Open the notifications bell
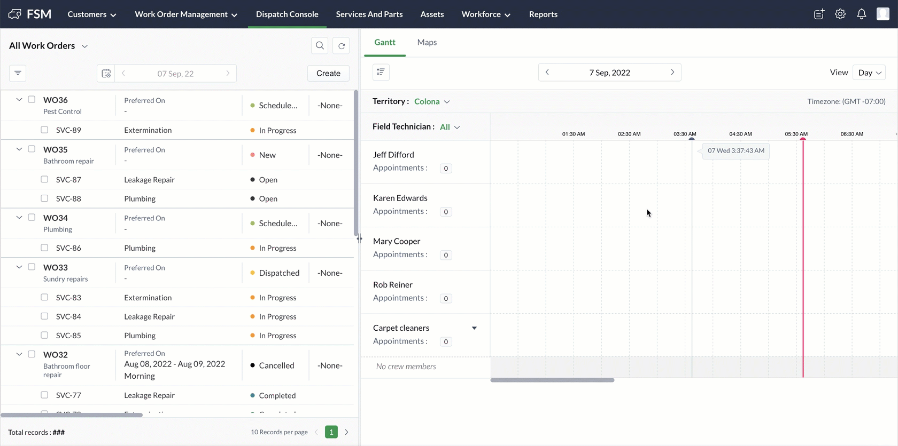This screenshot has height=446, width=898. [x=861, y=14]
